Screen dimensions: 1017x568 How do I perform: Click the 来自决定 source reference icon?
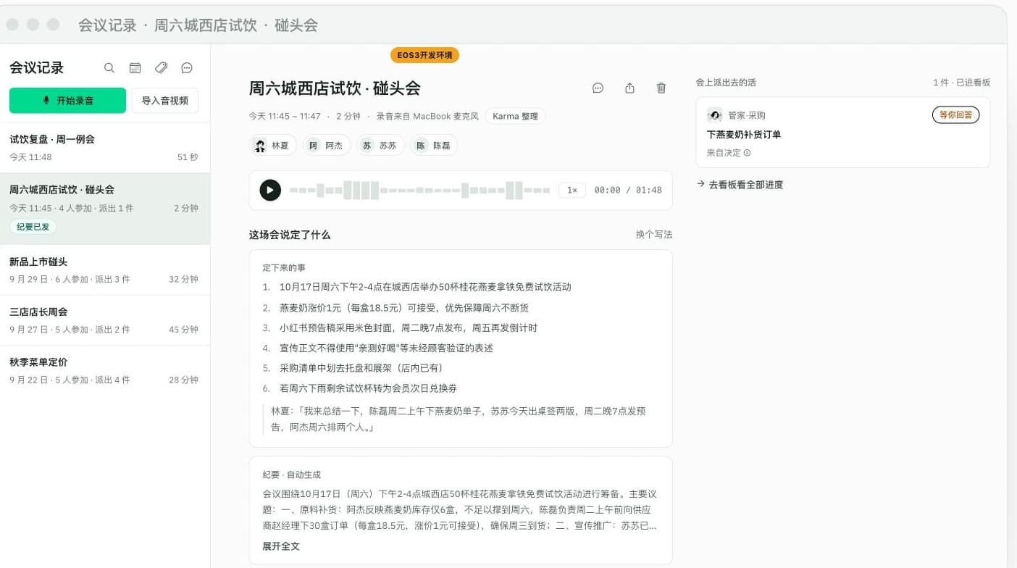coord(747,153)
